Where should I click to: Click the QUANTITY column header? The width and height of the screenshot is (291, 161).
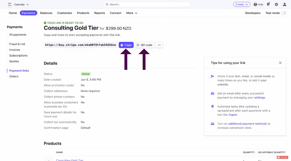click(x=249, y=152)
